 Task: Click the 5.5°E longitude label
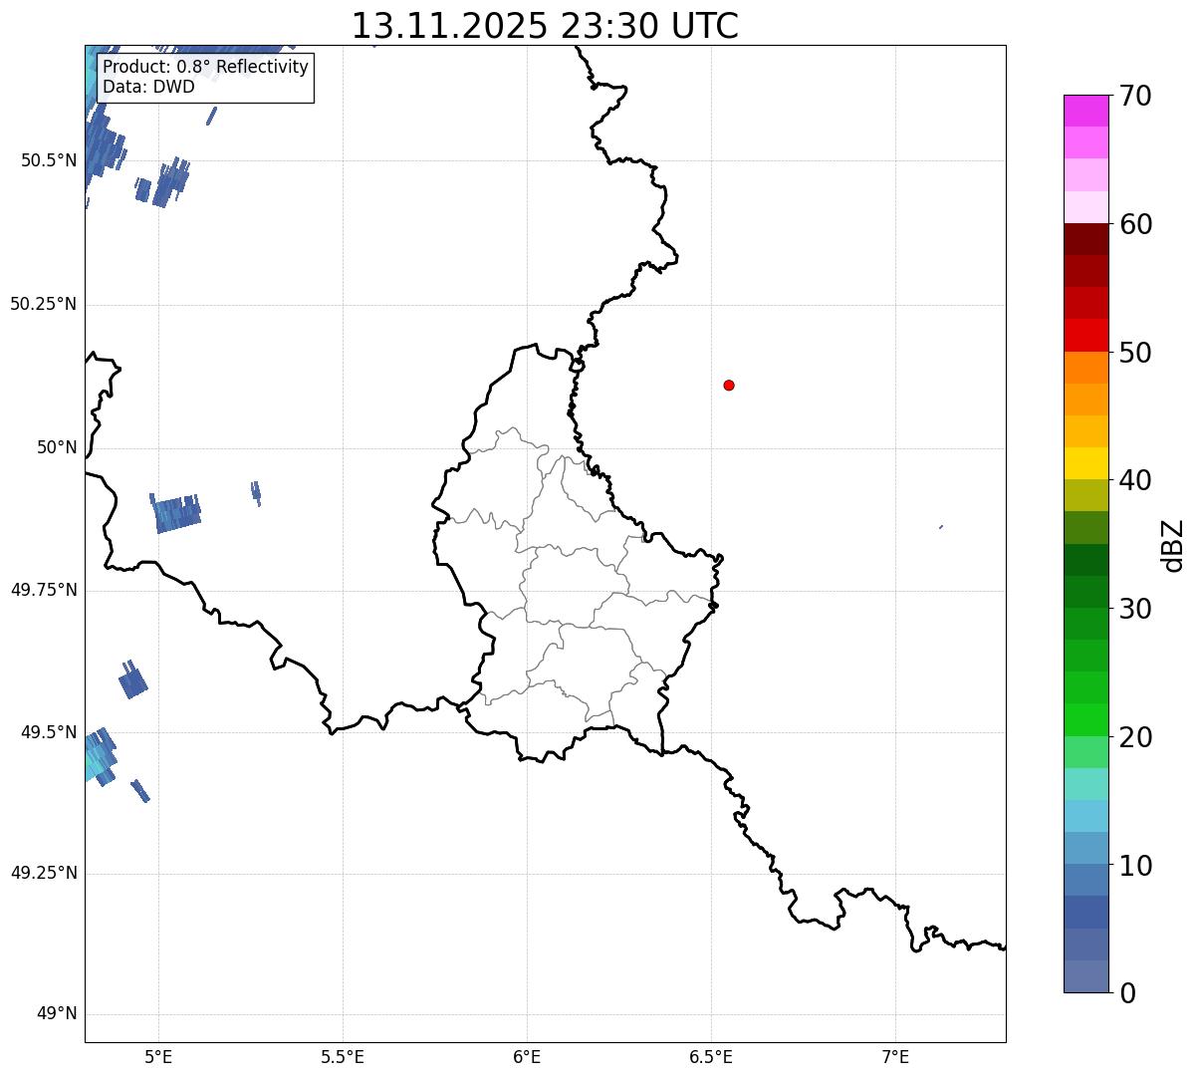coord(343,1057)
